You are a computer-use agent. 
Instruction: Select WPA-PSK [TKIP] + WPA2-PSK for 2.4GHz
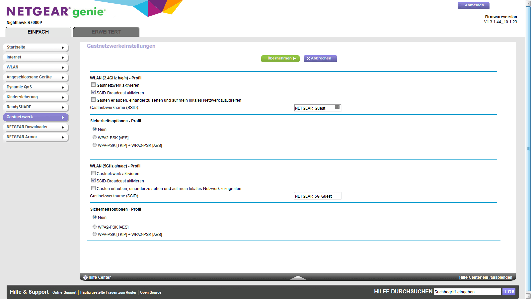point(95,145)
